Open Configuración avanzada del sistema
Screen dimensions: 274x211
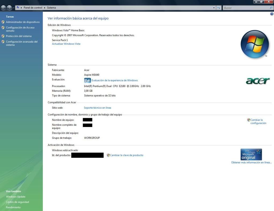point(22,43)
